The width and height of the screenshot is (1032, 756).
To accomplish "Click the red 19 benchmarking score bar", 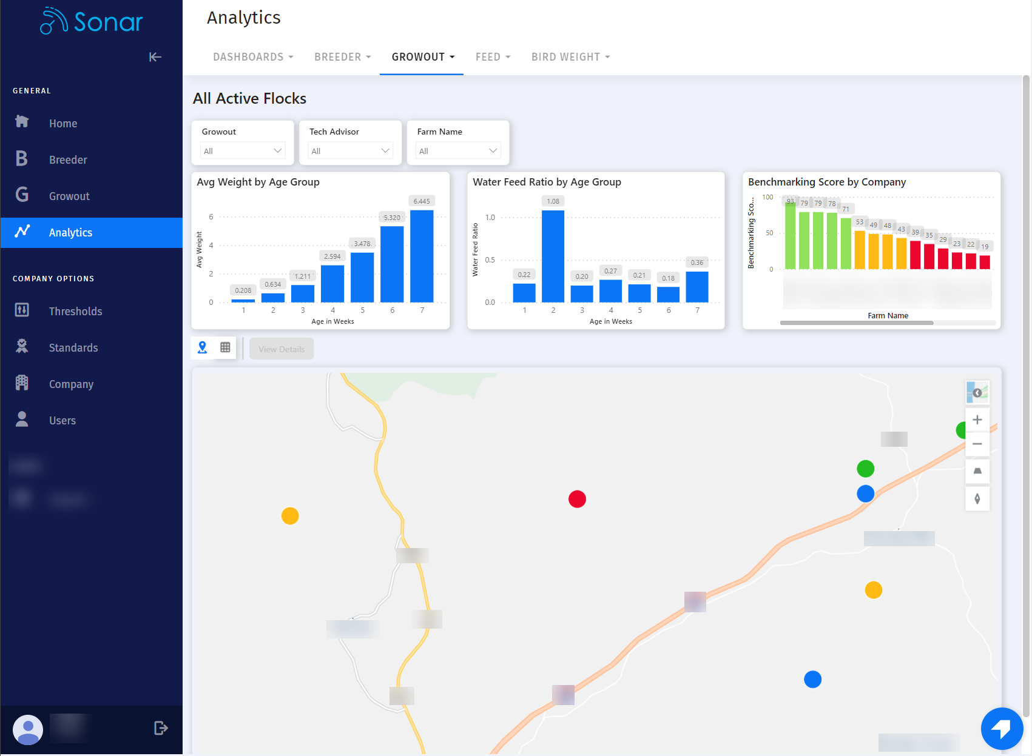I will tap(985, 263).
